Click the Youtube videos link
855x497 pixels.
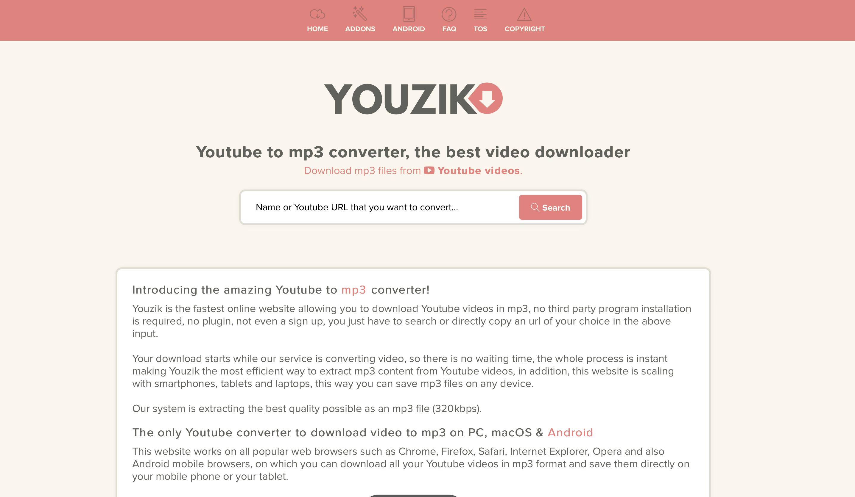tap(478, 170)
